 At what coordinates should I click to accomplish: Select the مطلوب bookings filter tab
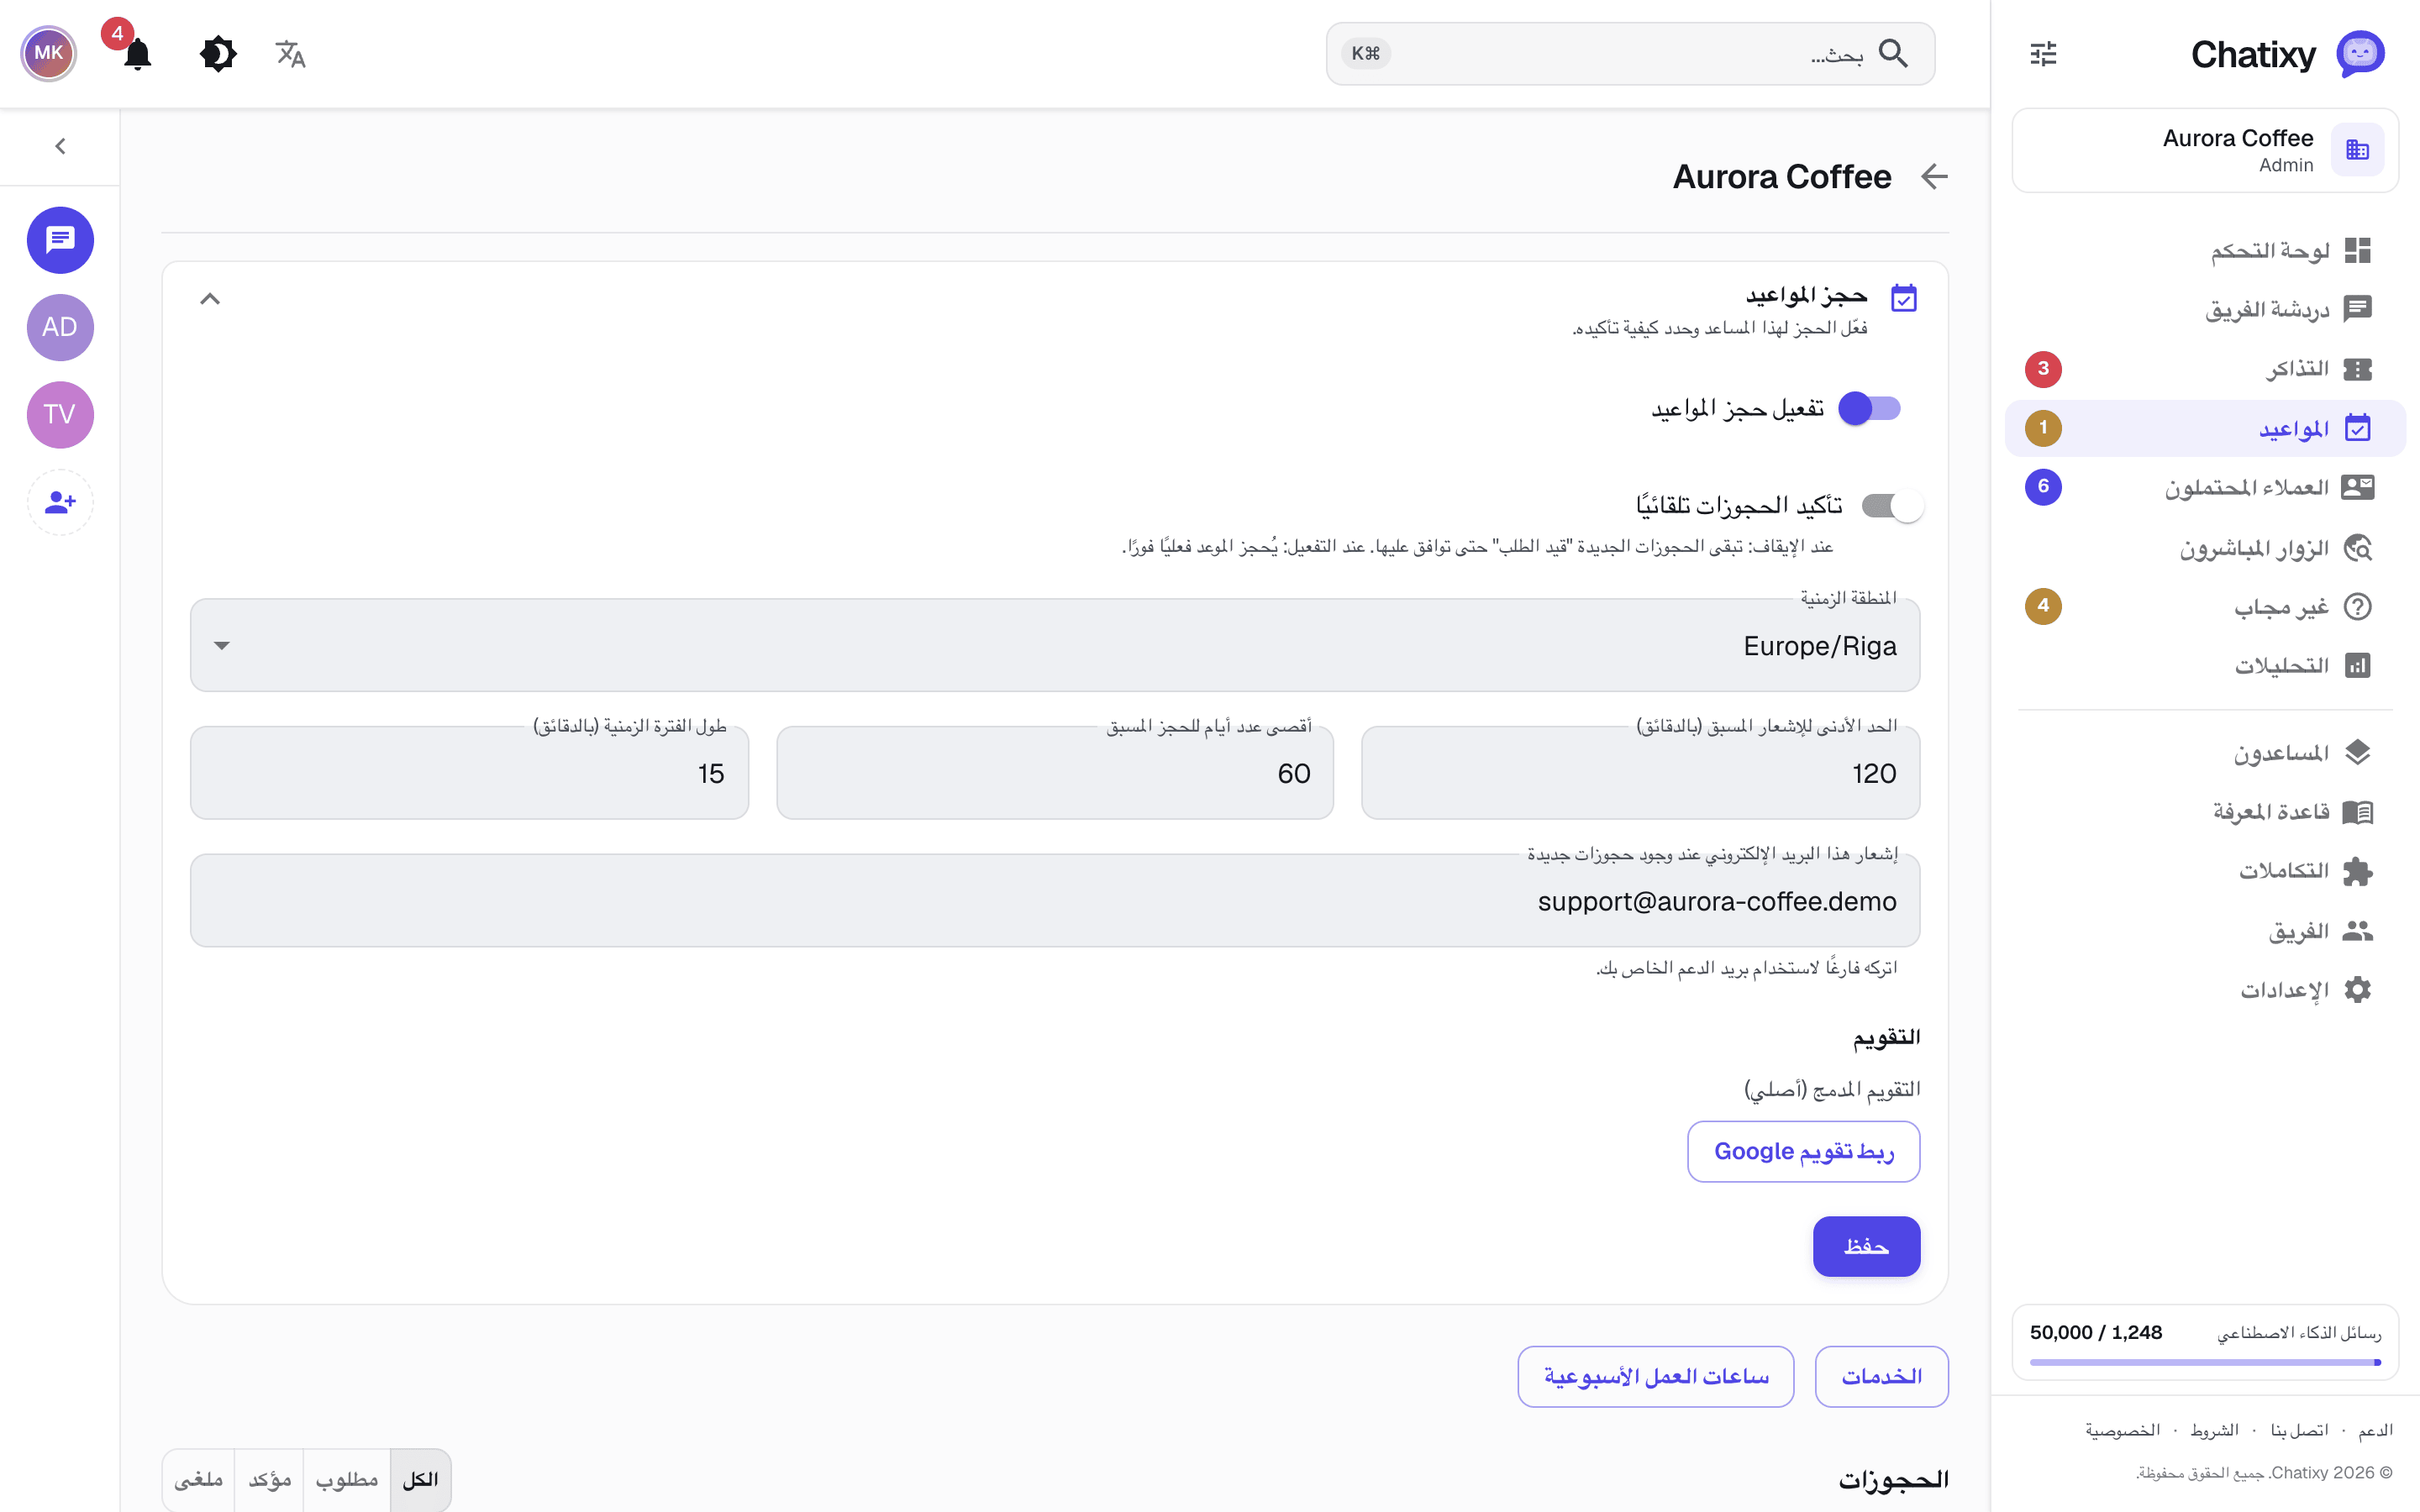pos(346,1480)
